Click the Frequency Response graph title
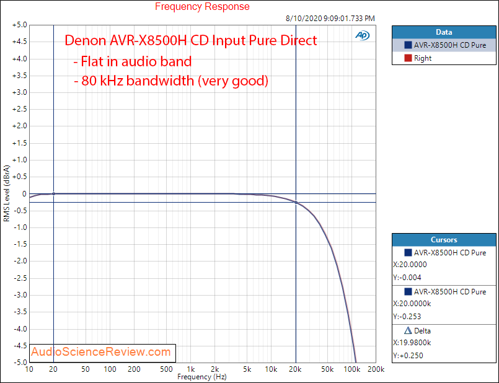This screenshot has width=499, height=383. [203, 7]
